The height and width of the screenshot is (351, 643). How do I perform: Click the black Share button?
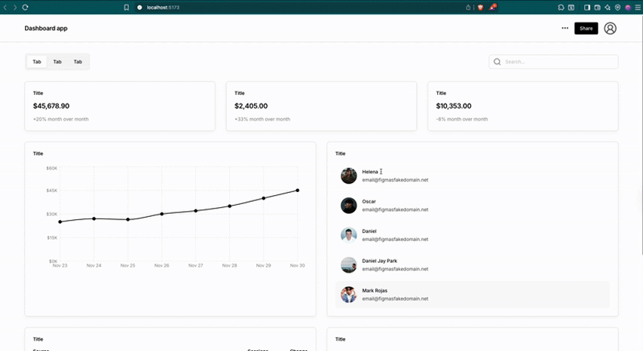click(586, 29)
